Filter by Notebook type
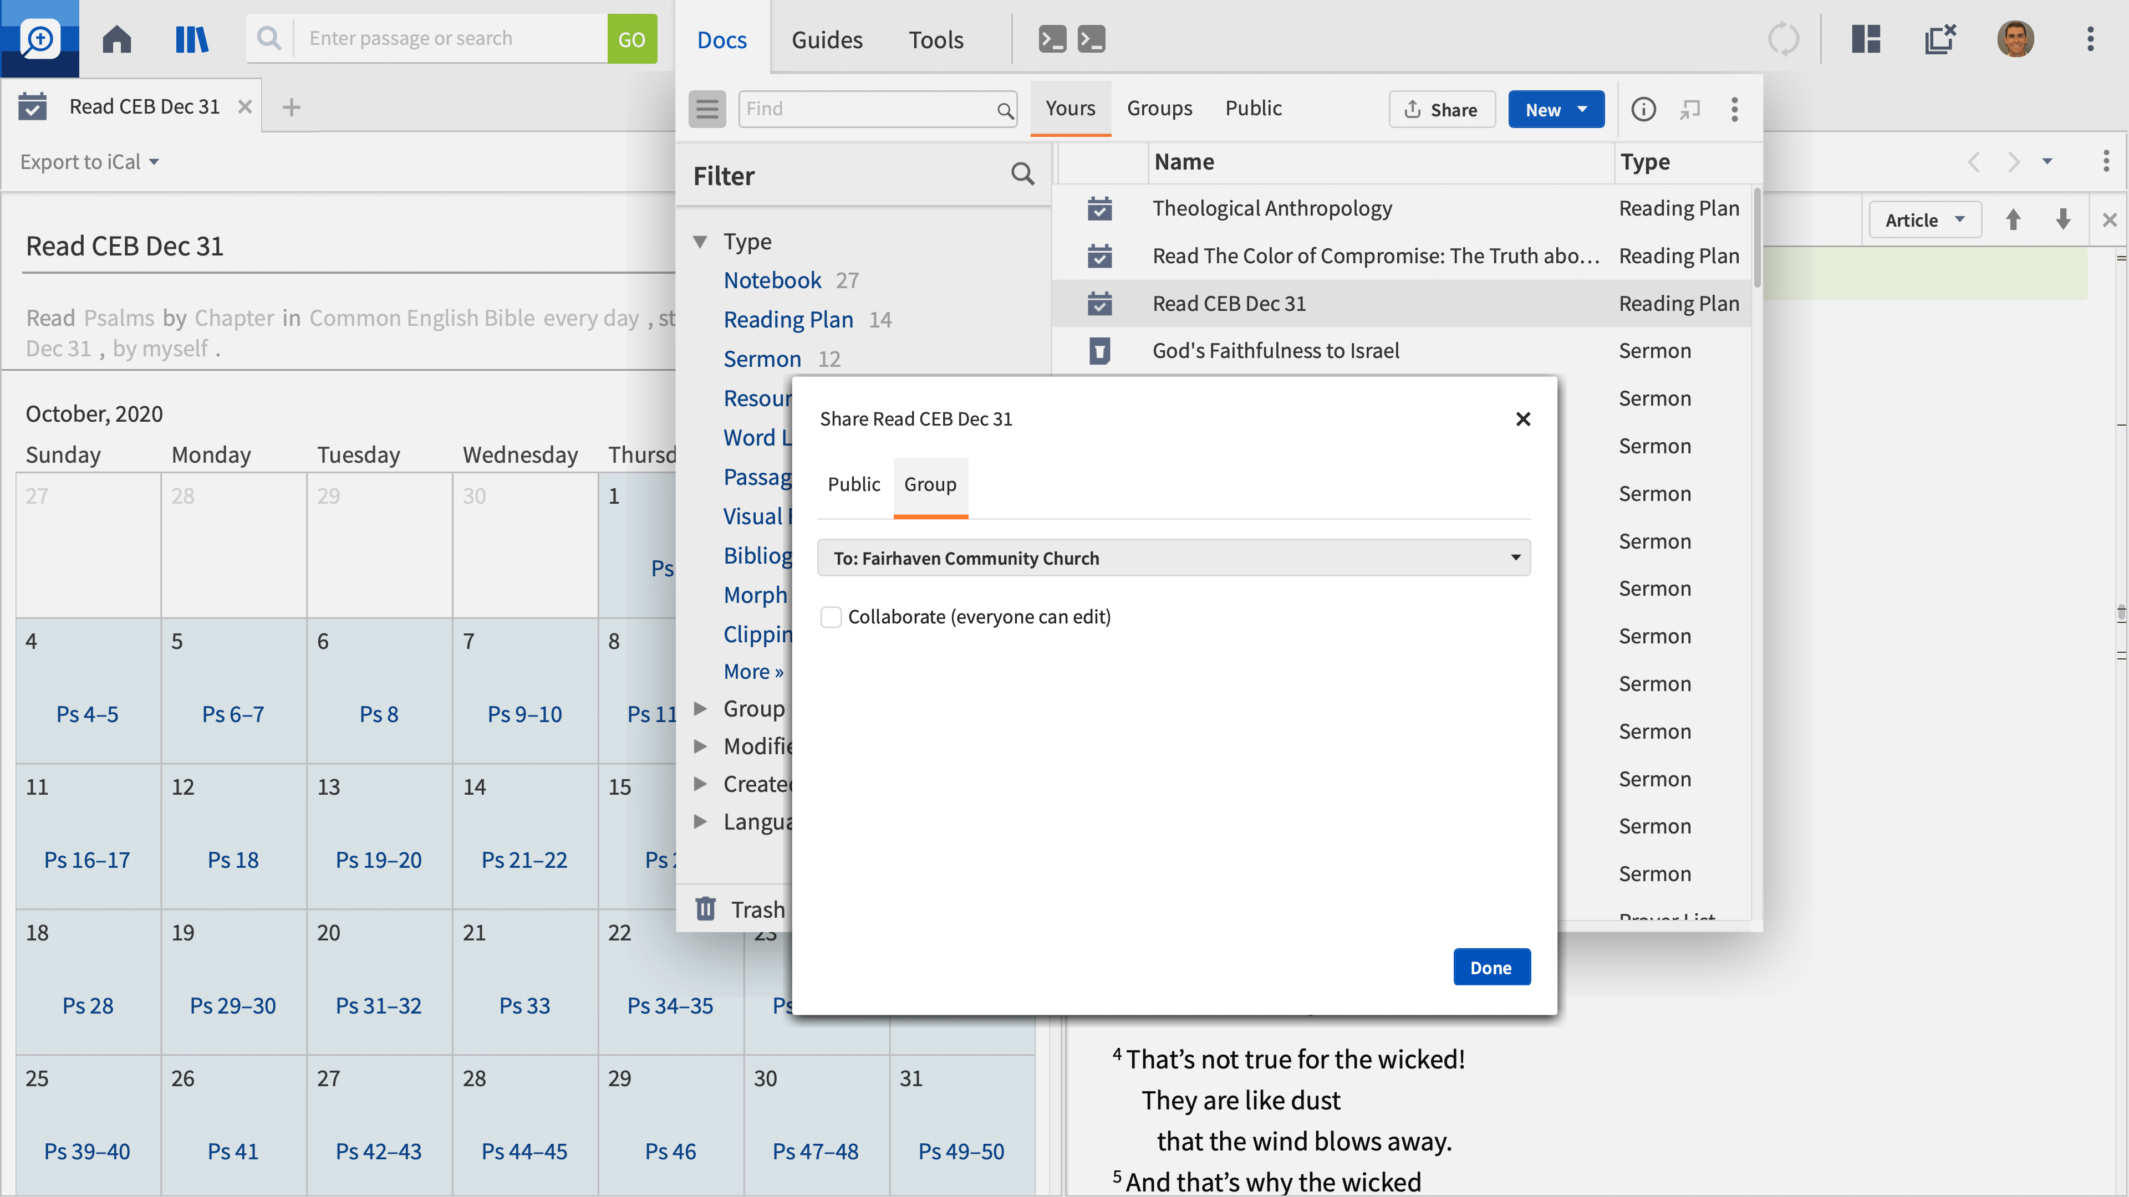This screenshot has width=2129, height=1197. pos(772,280)
